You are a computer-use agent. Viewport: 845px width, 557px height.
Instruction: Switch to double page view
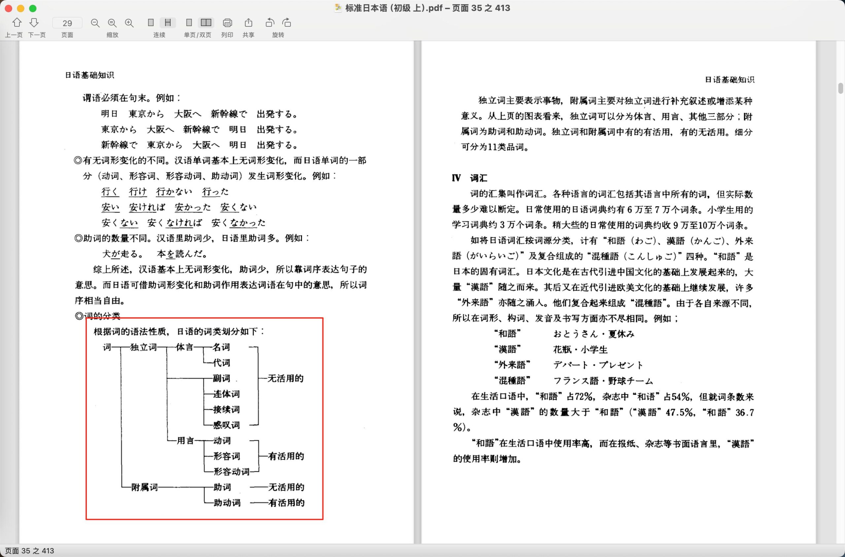206,23
